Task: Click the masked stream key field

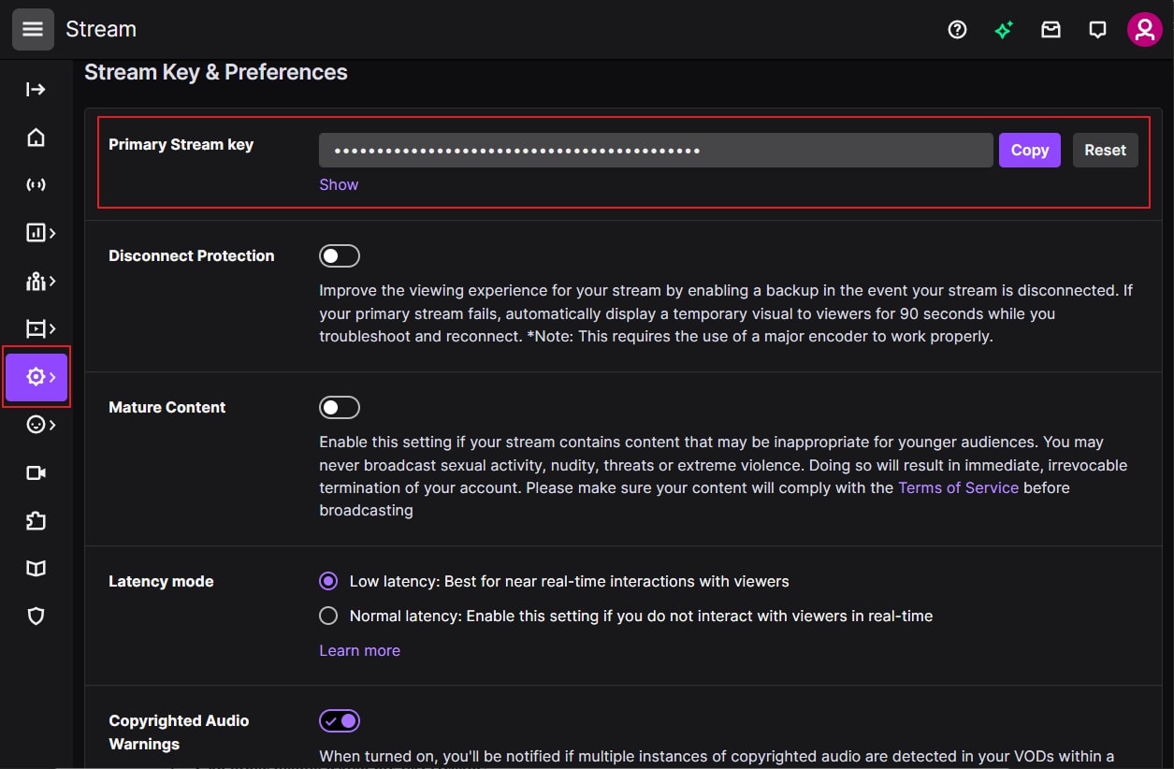Action: pos(655,150)
